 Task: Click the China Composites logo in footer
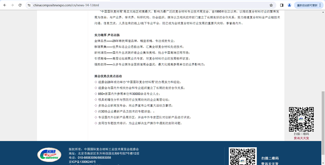pyautogui.click(x=49, y=155)
